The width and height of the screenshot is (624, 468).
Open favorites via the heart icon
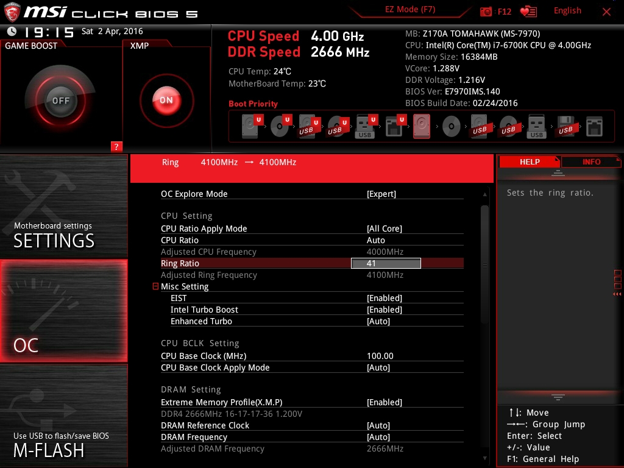point(528,12)
